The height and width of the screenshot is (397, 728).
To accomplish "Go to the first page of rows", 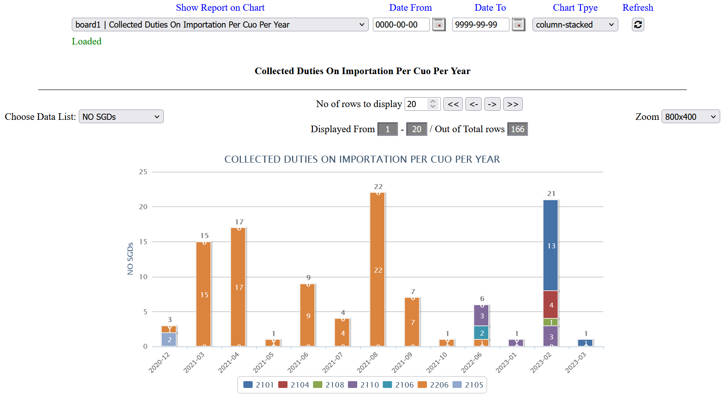I will (x=453, y=104).
